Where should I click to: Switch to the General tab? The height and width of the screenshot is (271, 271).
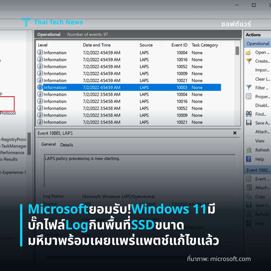pos(48,144)
